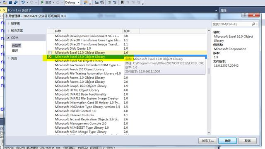This screenshot has height=149, width=265.
Task: Select Microsoft Information Card IE Helper row
Action: click(x=127, y=103)
